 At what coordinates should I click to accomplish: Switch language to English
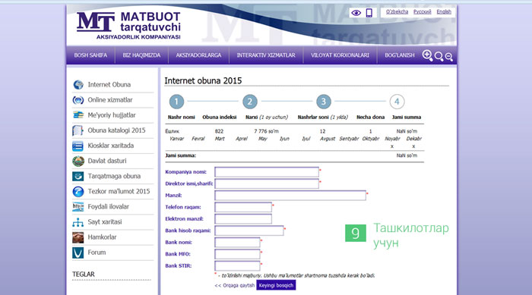[x=444, y=12]
